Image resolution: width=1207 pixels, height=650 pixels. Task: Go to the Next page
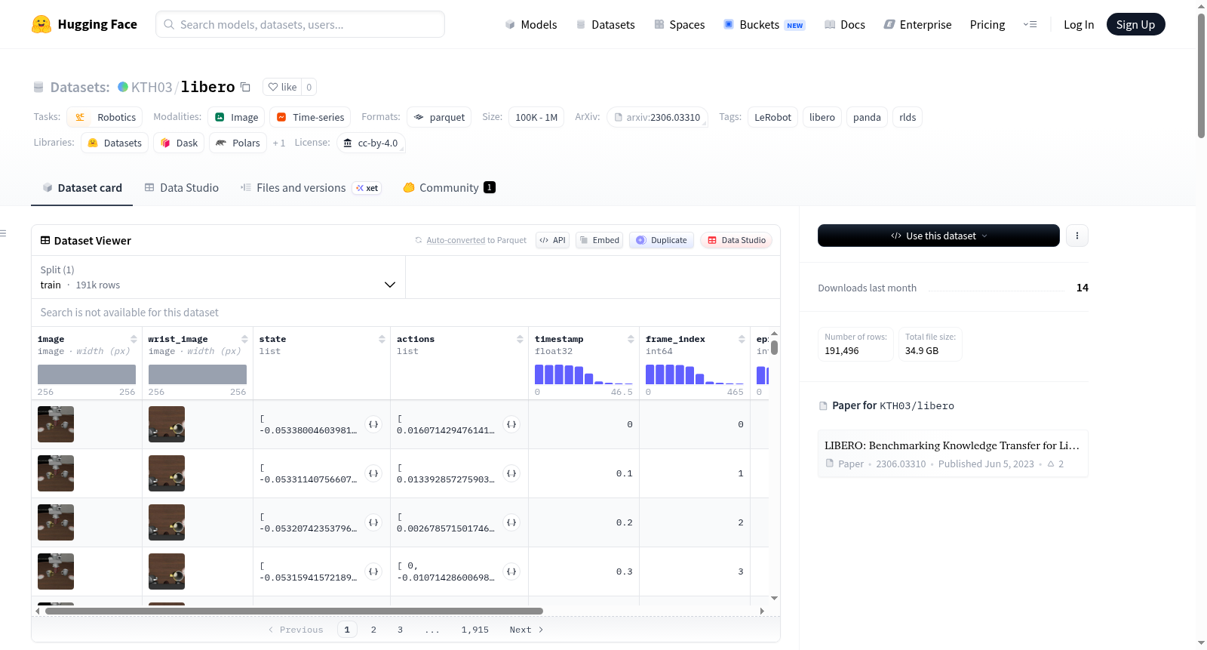[x=527, y=630]
